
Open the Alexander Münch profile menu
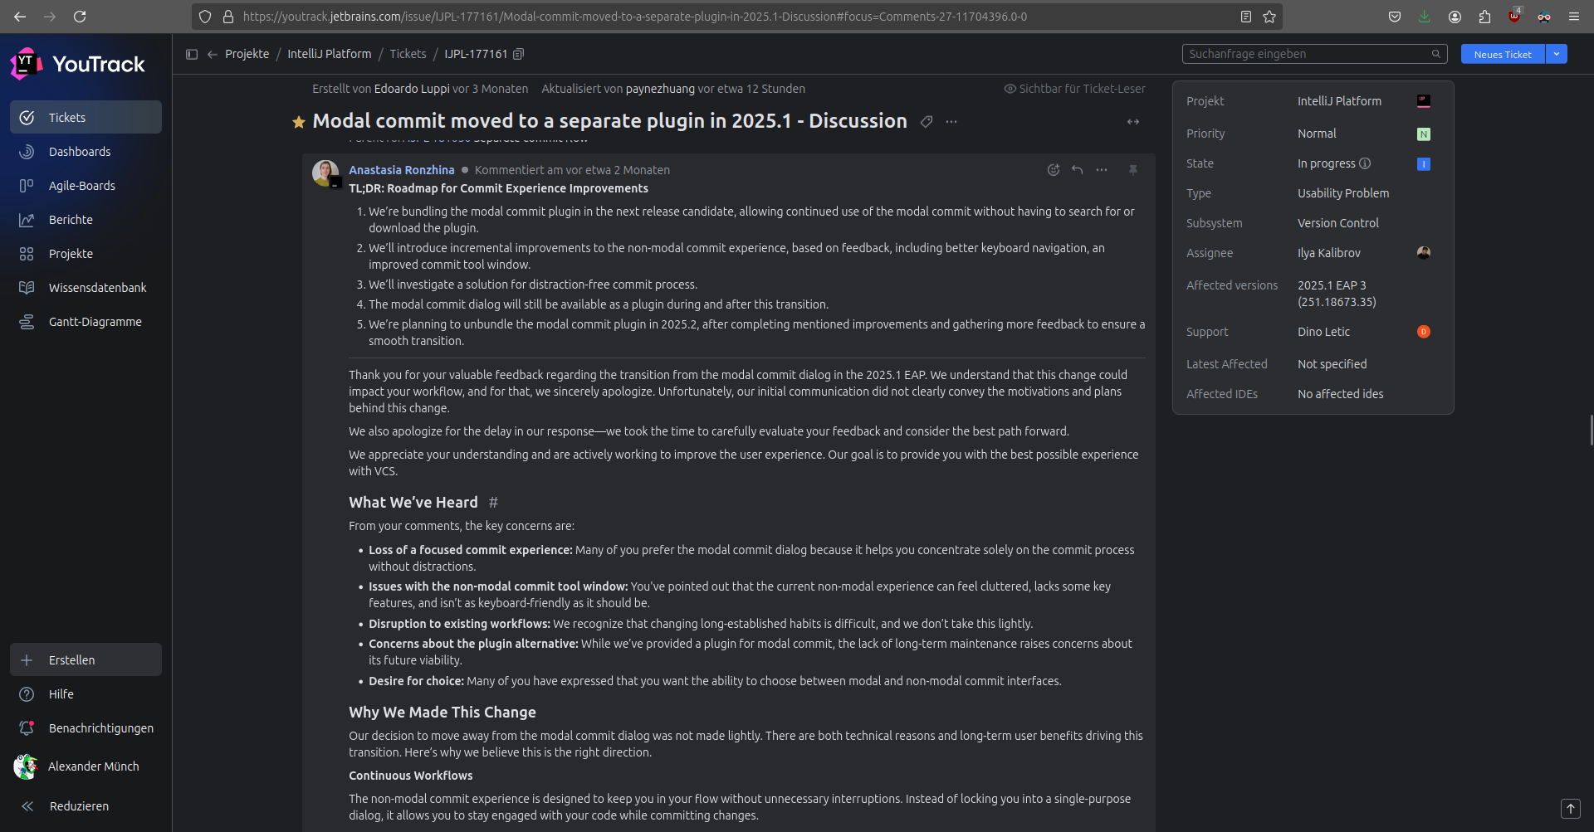pos(86,766)
